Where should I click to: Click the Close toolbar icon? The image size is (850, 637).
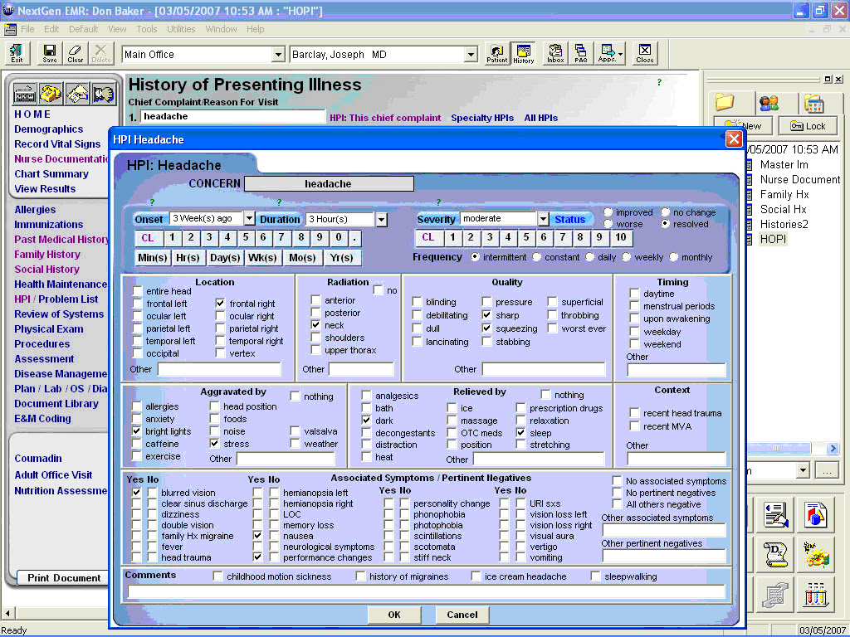644,53
